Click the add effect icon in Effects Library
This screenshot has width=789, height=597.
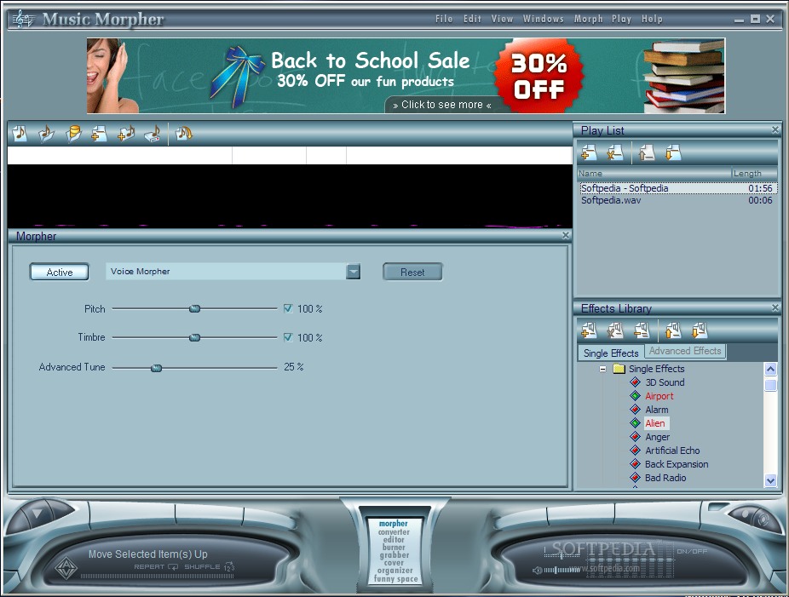589,330
